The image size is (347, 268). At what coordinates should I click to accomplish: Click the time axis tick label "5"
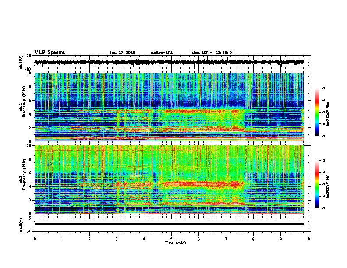point(171,239)
